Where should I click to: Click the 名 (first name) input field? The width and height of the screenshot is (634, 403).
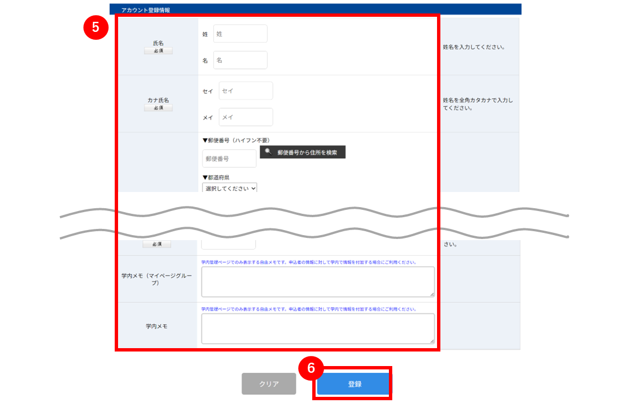click(240, 60)
